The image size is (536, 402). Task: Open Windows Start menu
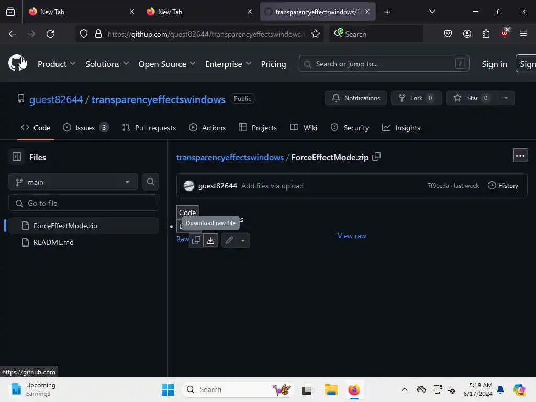[167, 389]
